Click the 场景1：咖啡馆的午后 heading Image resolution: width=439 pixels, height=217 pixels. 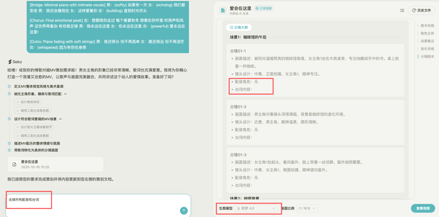pos(248,37)
